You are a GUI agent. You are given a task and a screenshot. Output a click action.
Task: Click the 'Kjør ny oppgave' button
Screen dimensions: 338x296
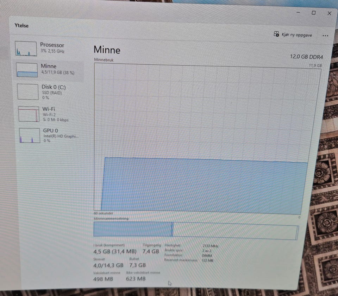(293, 34)
